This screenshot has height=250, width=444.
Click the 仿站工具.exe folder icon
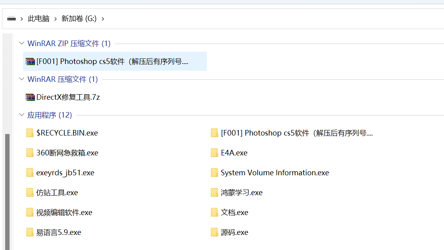click(x=30, y=193)
